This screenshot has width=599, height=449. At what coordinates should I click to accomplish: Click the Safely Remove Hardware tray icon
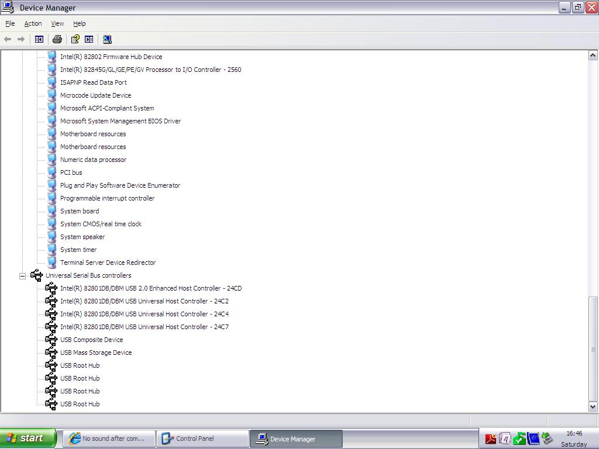[548, 438]
